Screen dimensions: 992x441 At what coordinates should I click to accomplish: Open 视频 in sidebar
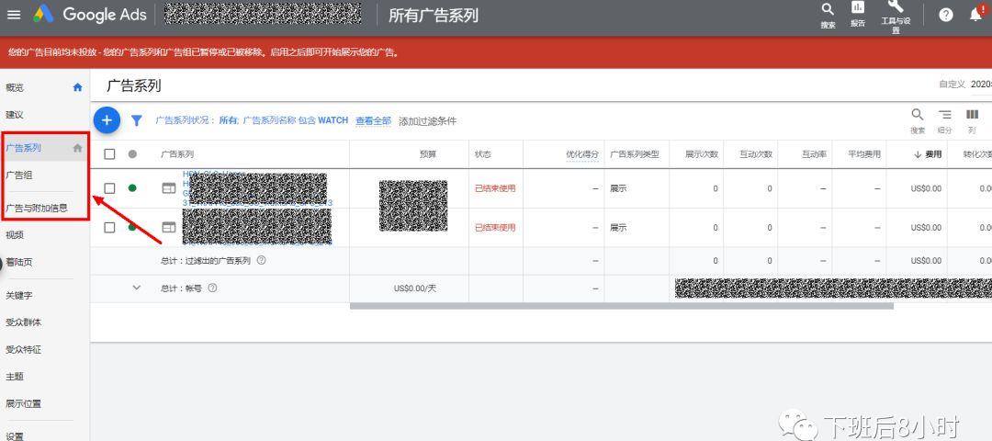[x=15, y=234]
